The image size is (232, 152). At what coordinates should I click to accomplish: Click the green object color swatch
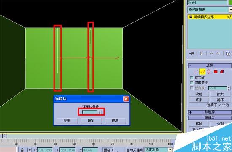pos(230,2)
